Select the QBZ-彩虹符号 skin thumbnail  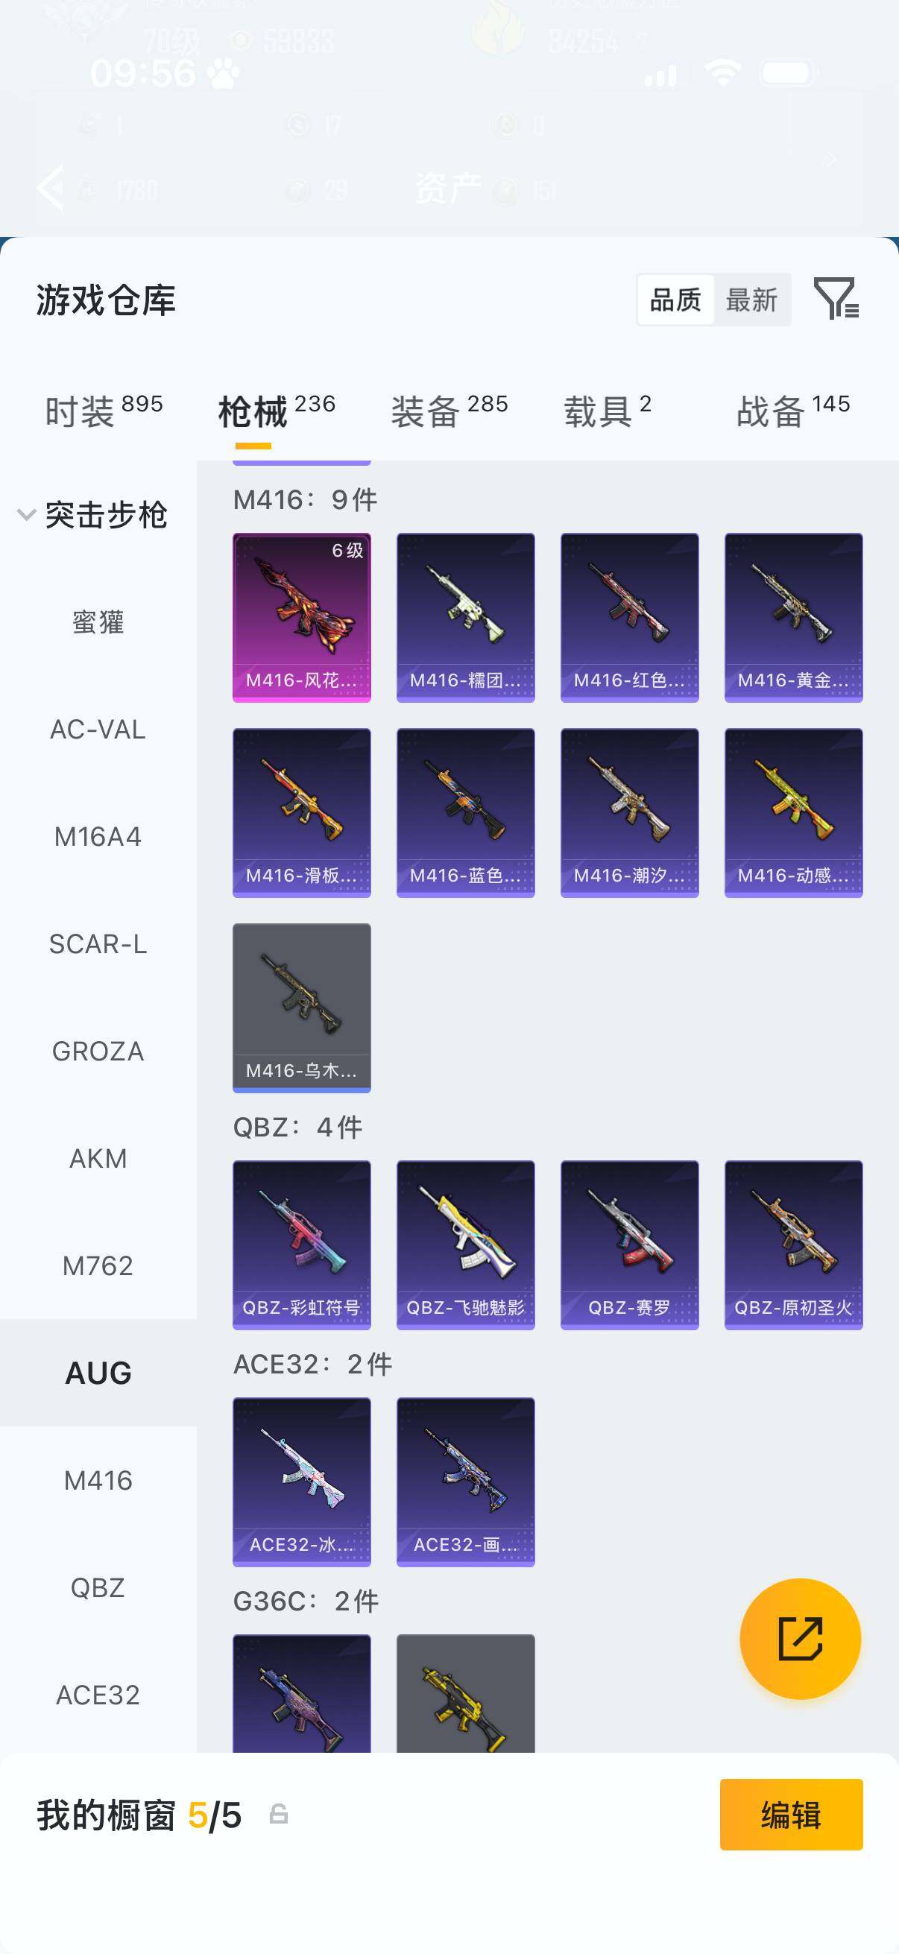tap(301, 1245)
